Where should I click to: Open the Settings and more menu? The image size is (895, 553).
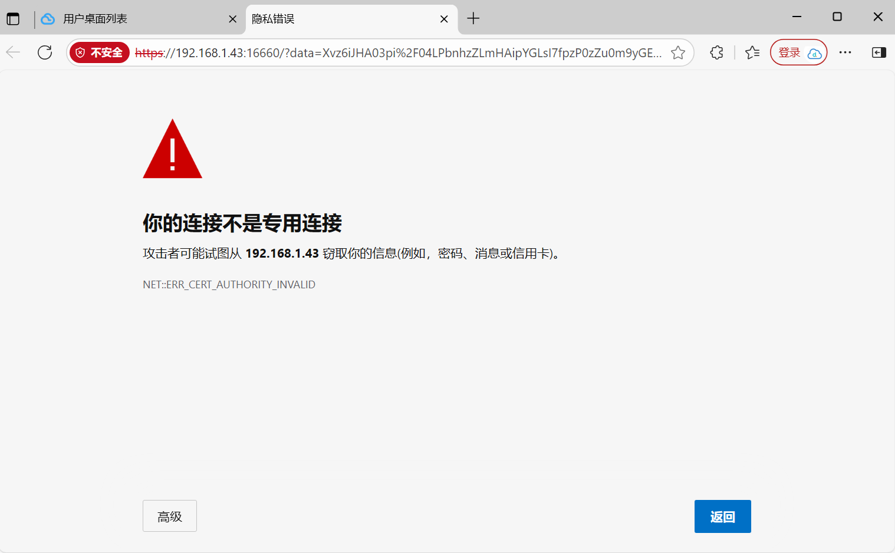845,52
